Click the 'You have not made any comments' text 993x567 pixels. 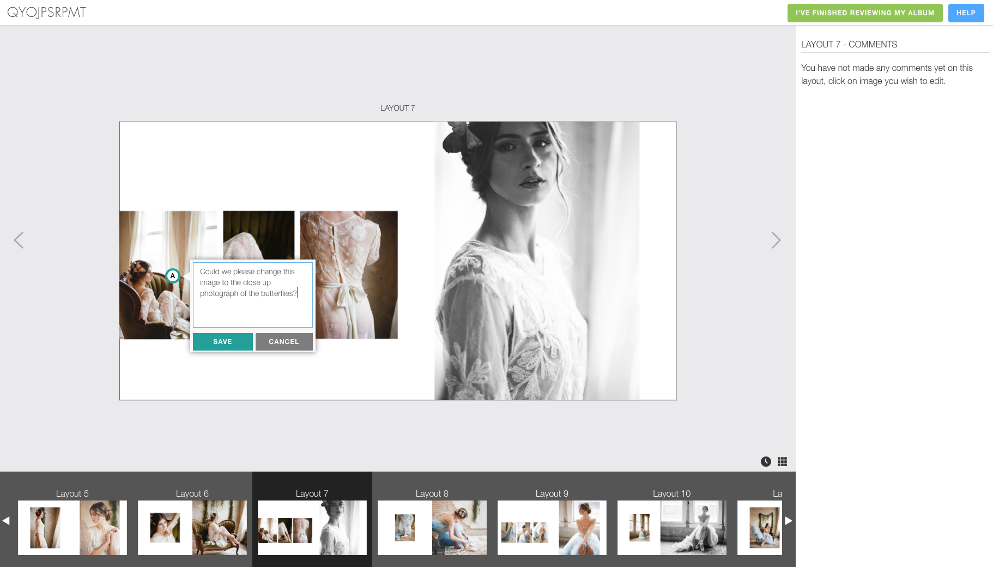(887, 74)
